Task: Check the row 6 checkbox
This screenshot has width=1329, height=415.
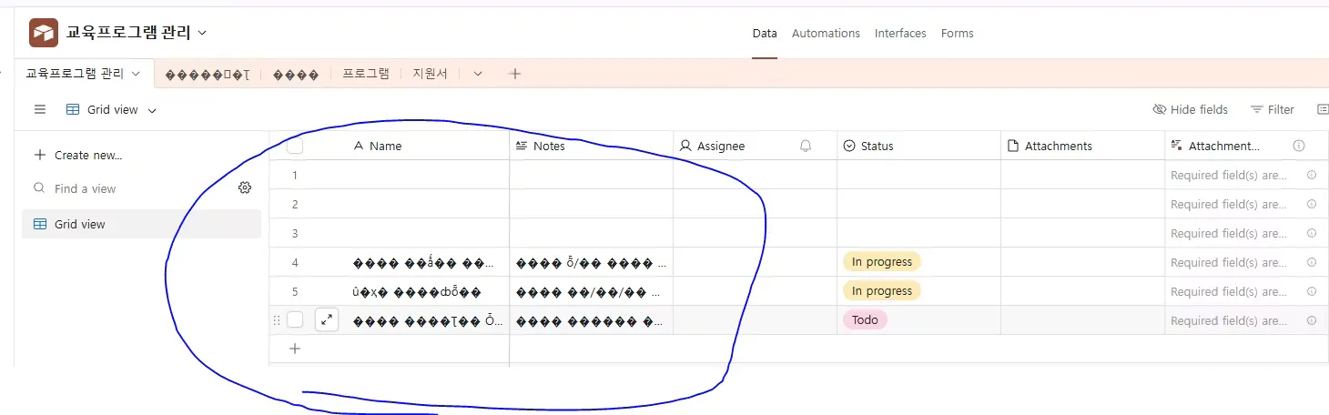Action: [295, 319]
